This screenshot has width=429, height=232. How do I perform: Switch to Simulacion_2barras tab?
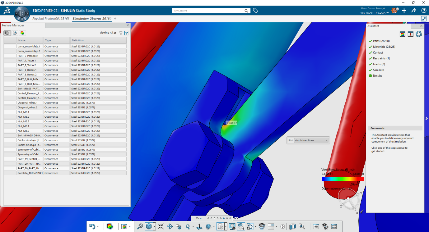(x=92, y=19)
